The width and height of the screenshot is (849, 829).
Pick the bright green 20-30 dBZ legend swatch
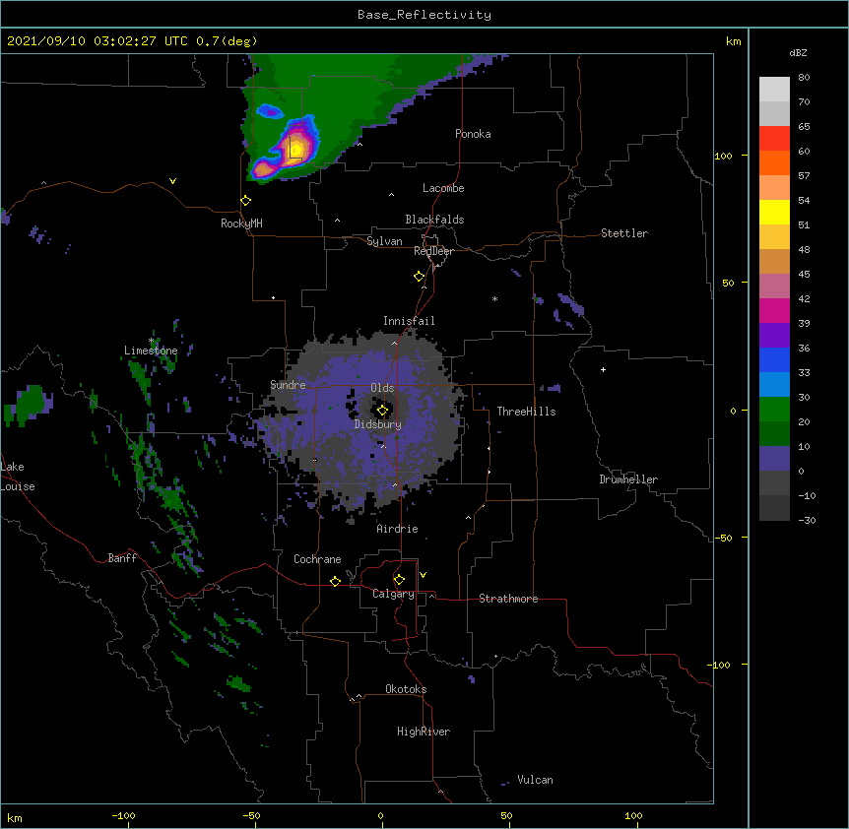click(774, 410)
